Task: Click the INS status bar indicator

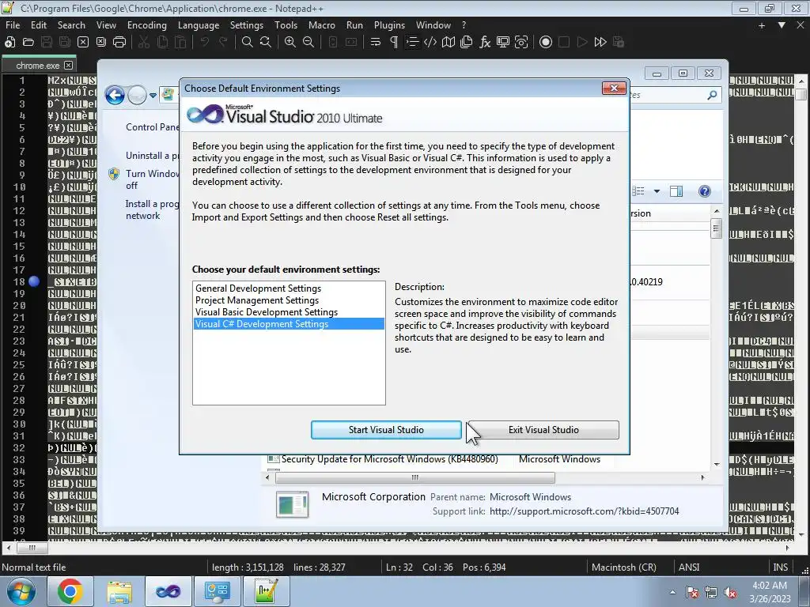Action: point(780,567)
